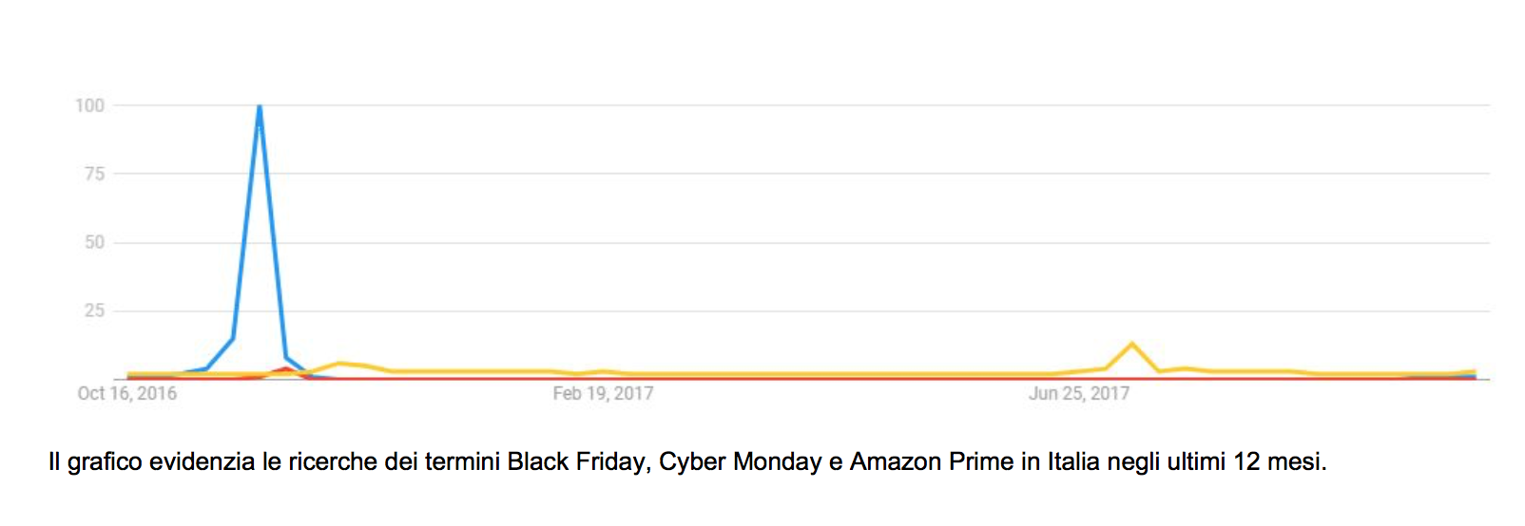Click the blue line point at about 15
The width and height of the screenshot is (1525, 526).
233,338
